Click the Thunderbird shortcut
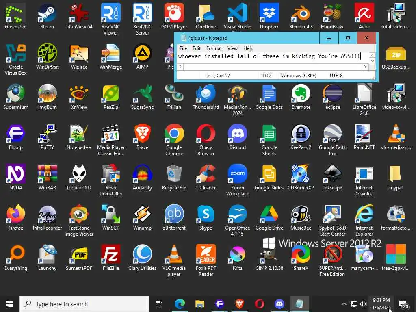The height and width of the screenshot is (312, 416). (x=206, y=97)
